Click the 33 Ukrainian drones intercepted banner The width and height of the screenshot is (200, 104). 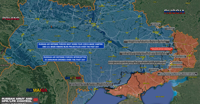point(65,58)
